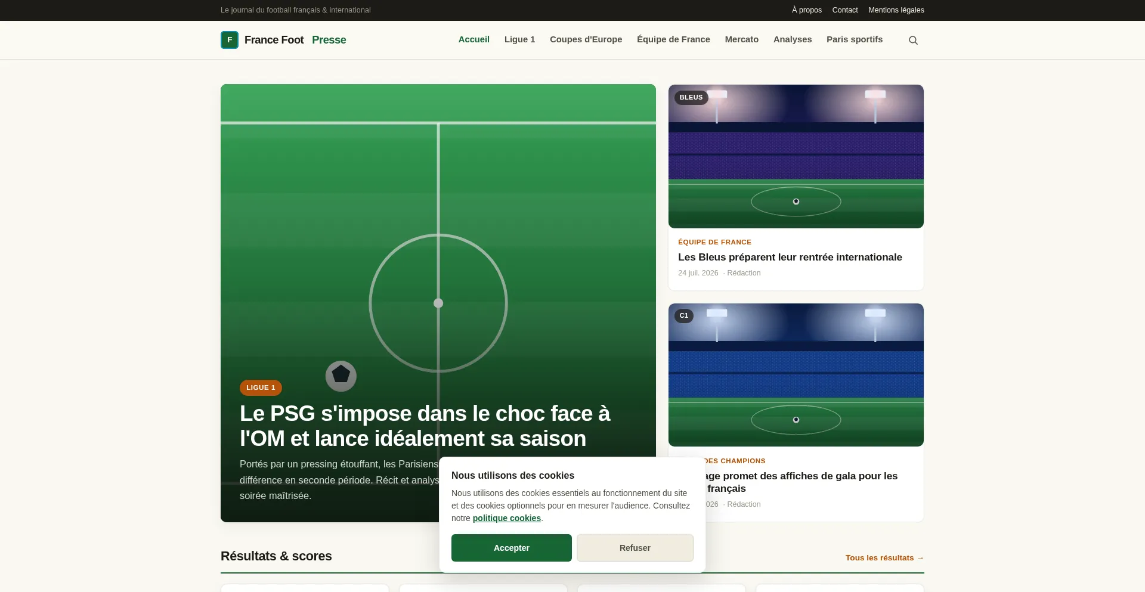This screenshot has width=1145, height=592.
Task: Click the ÉQUIPE DE FRANCE category label
Action: pyautogui.click(x=714, y=242)
